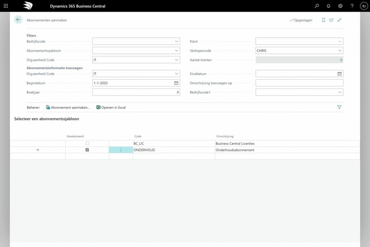Screen dimensions: 370x247
Task: Bookmark this page icon
Action: point(323,20)
